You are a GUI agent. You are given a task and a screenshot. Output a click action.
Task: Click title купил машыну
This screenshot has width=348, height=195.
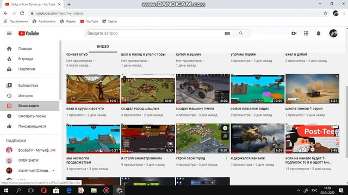pyautogui.click(x=189, y=54)
